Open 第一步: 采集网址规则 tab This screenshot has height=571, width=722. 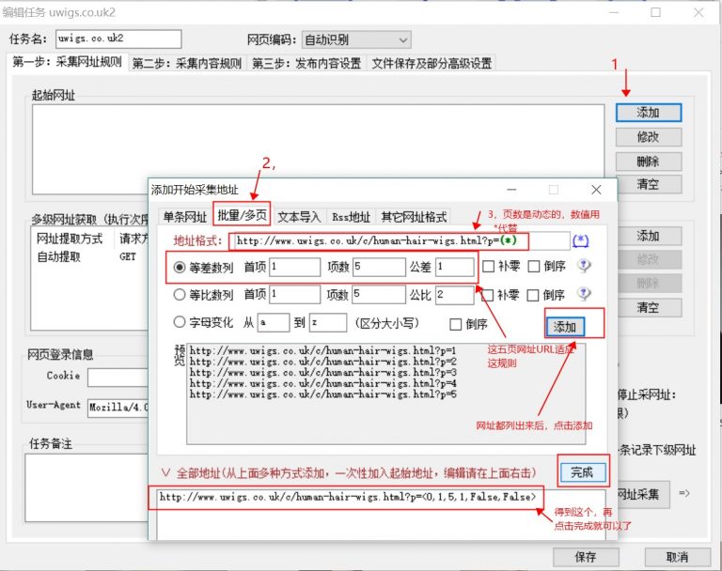click(x=68, y=62)
